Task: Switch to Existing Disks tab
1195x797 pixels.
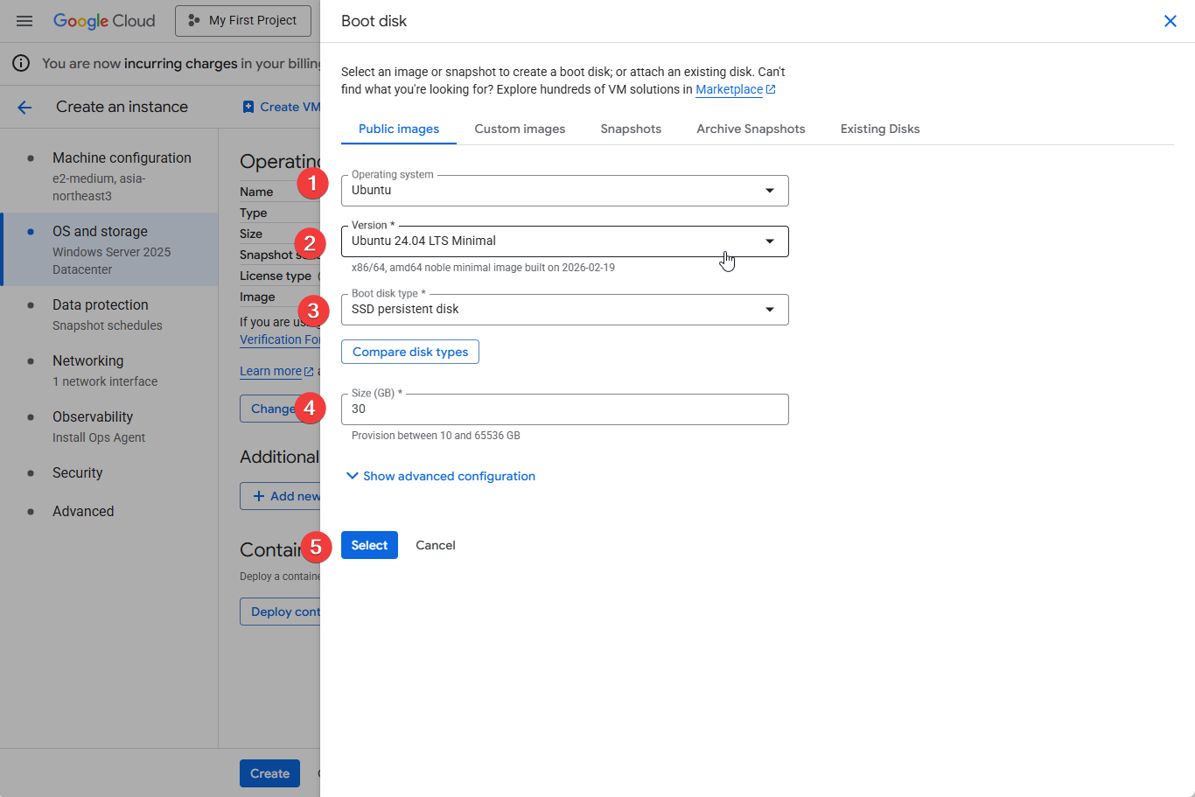Action: 880,129
